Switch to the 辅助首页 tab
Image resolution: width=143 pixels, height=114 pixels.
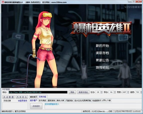(x=34, y=97)
